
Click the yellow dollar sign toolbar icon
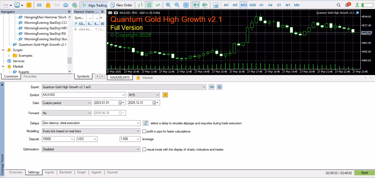coord(29,5)
